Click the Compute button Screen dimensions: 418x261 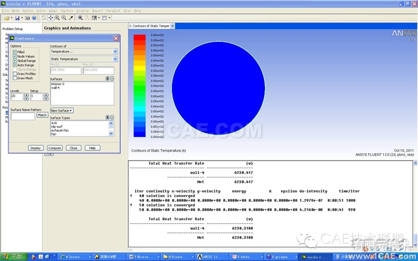point(55,148)
